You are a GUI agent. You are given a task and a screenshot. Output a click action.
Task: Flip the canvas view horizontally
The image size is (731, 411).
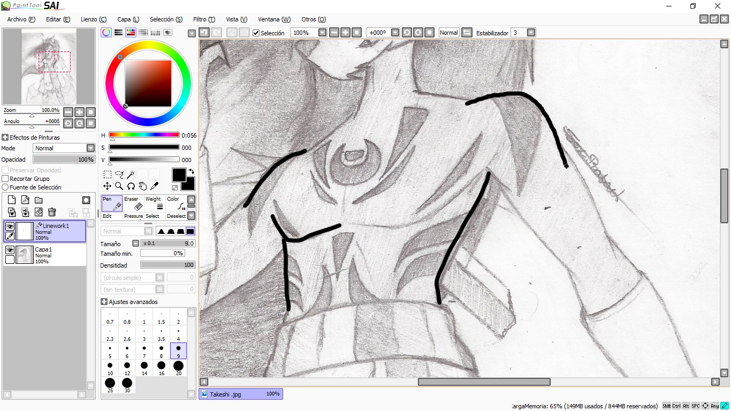click(467, 33)
